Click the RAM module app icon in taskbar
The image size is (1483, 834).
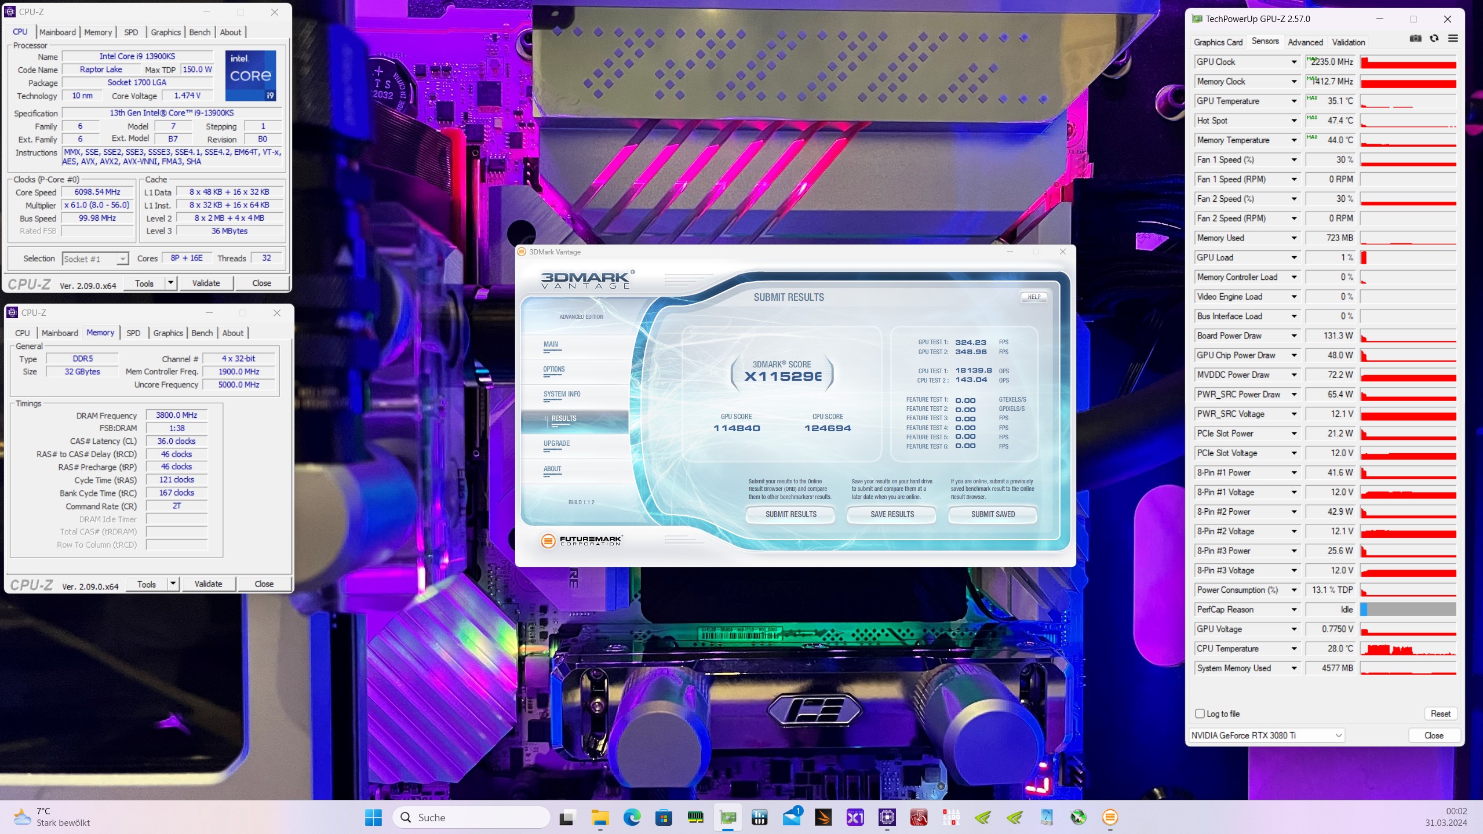(695, 817)
